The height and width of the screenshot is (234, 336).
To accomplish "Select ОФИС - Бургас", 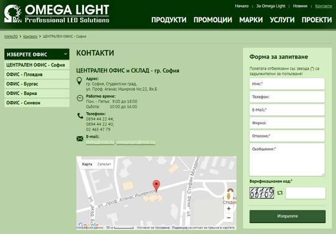I will (x=37, y=84).
